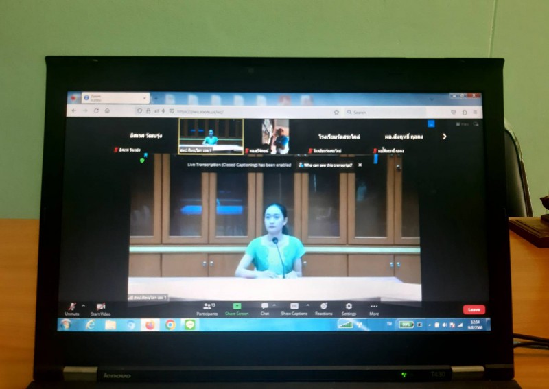Go back in Firefox
549x389 pixels.
(x=74, y=111)
